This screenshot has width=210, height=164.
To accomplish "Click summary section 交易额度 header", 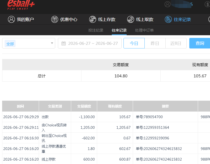I will pos(121,65).
